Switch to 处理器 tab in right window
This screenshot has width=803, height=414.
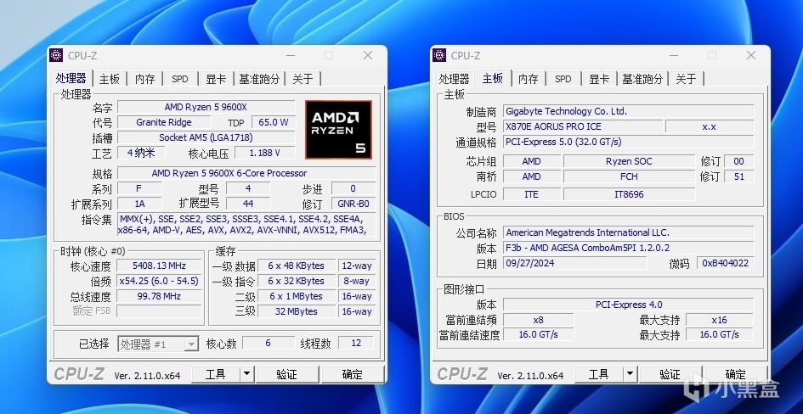point(455,79)
